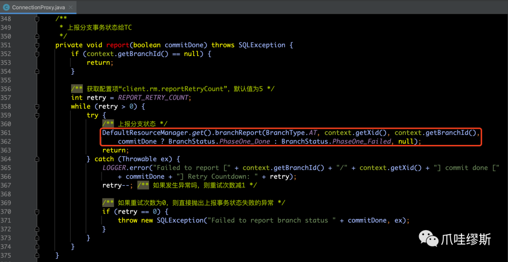
Task: Click the PhaseOne_Failed status constant
Action: [361, 142]
